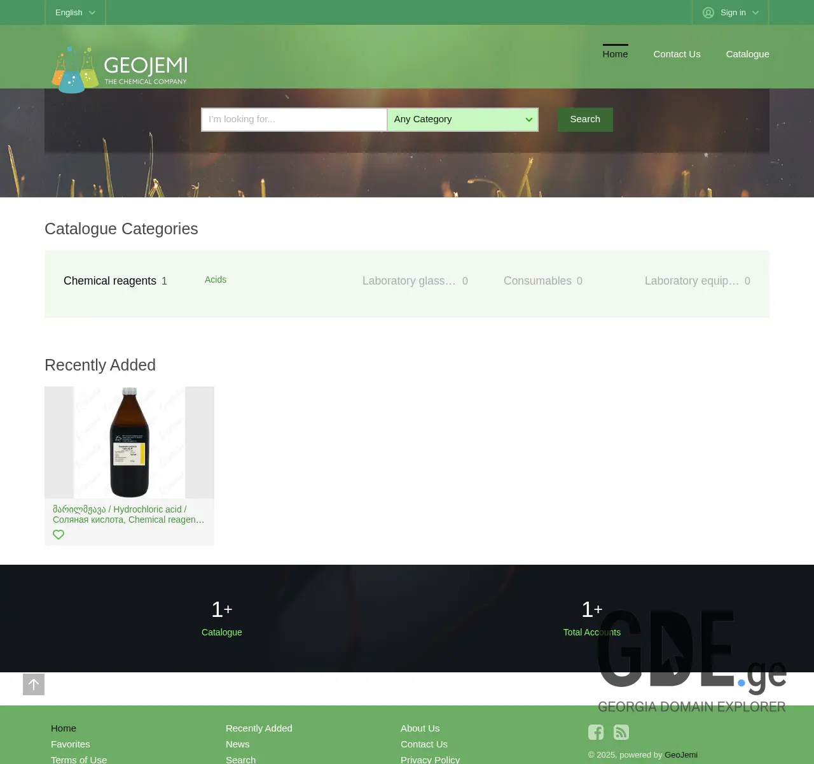Click the back-to-top arrow icon
Screen dimensions: 814x764
[x=34, y=684]
